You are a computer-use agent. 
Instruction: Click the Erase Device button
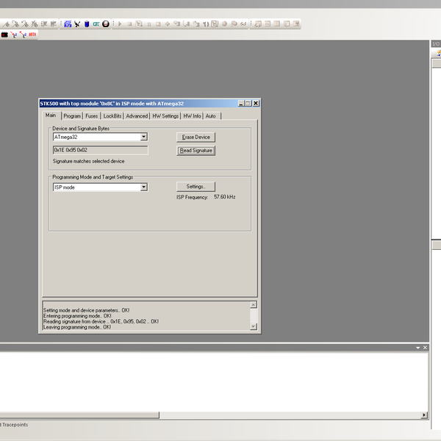[x=196, y=137]
